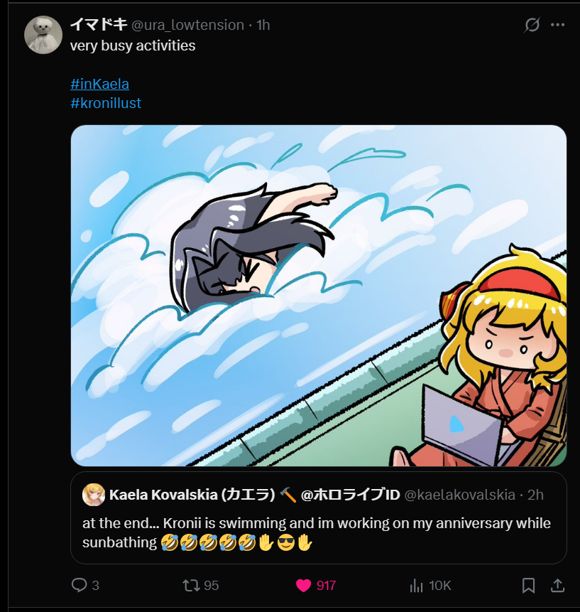Repost this tweet with the retweet icon
The height and width of the screenshot is (612, 580).
pyautogui.click(x=191, y=585)
